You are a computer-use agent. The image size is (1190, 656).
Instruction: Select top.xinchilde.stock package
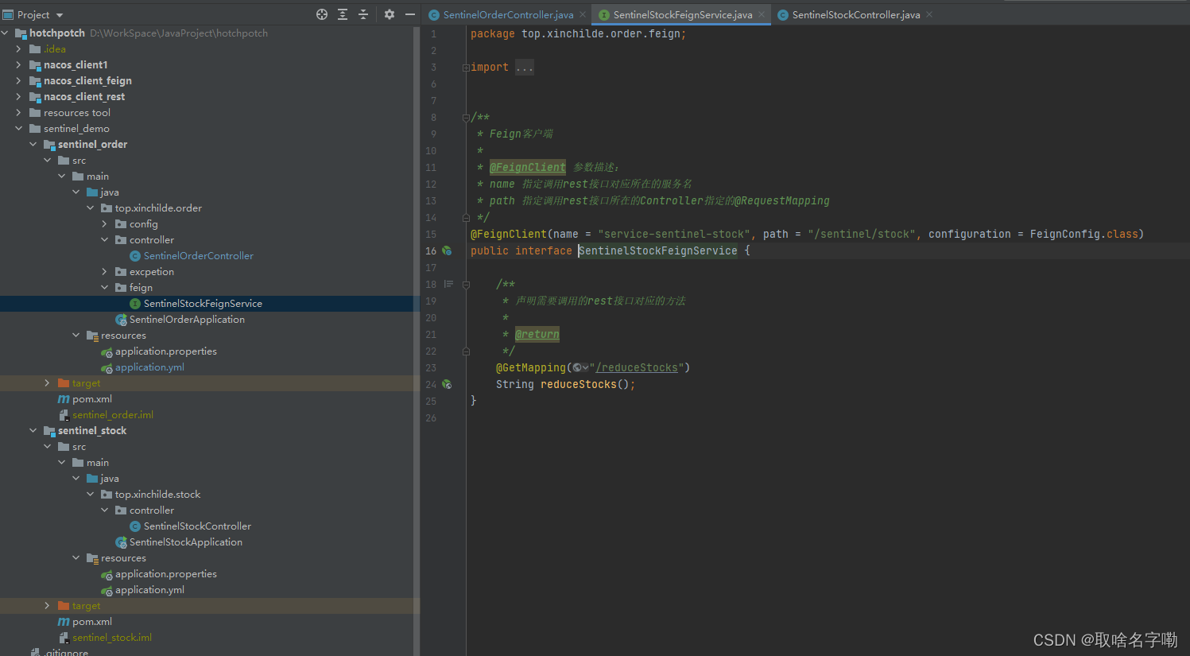point(157,494)
